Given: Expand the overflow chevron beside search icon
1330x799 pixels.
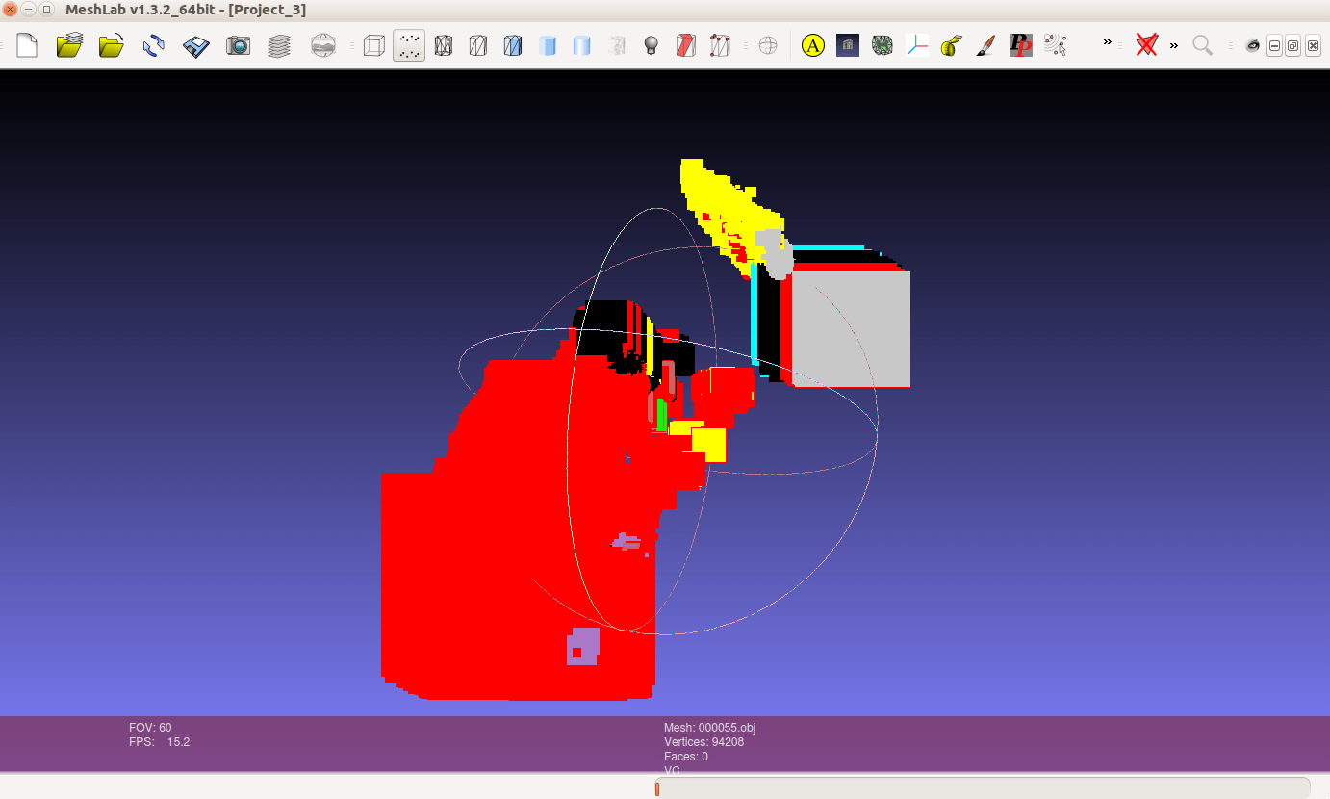Looking at the screenshot, I should (1174, 44).
